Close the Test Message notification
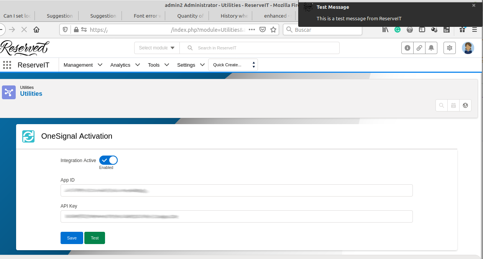 coord(474,5)
